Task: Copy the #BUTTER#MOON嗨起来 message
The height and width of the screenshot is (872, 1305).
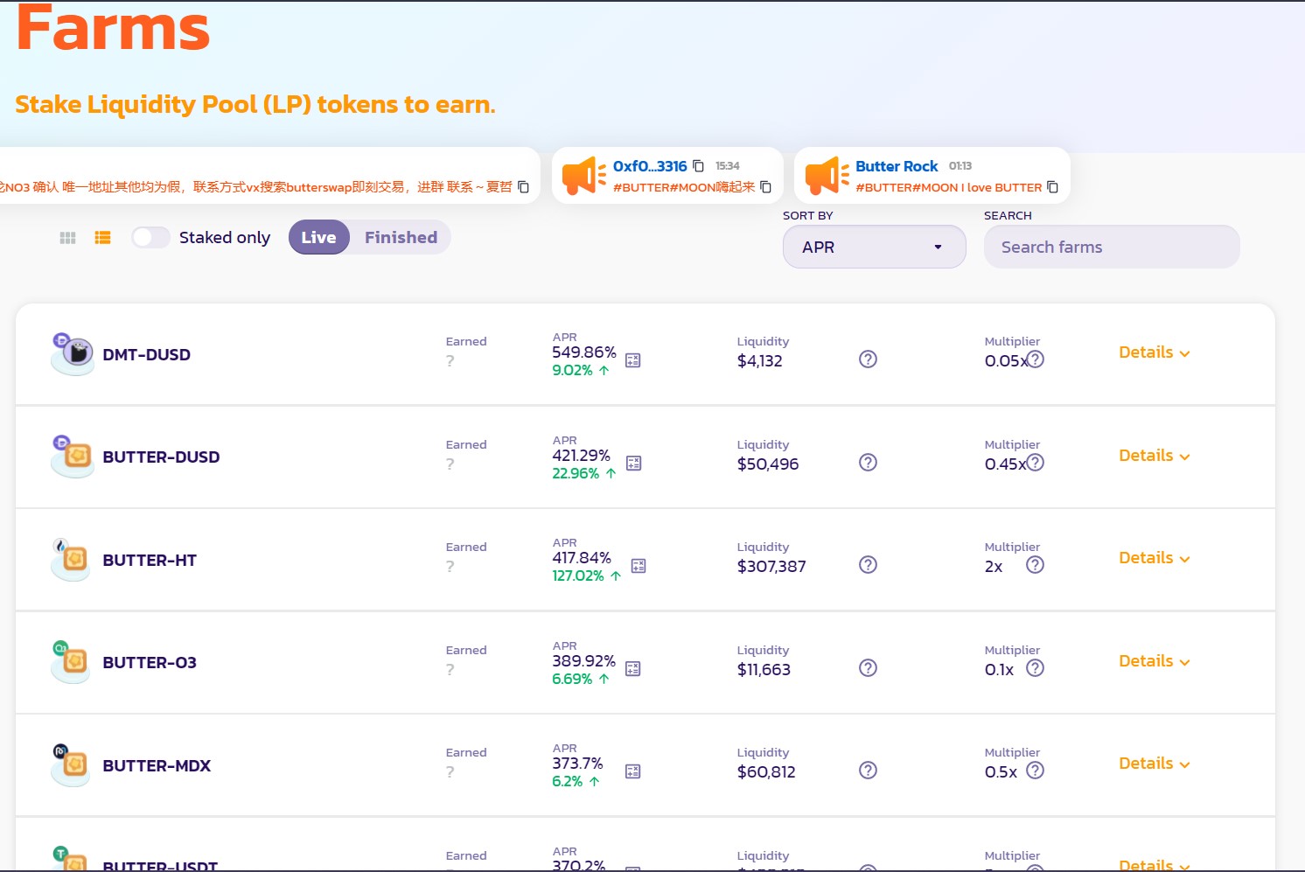Action: click(x=765, y=187)
